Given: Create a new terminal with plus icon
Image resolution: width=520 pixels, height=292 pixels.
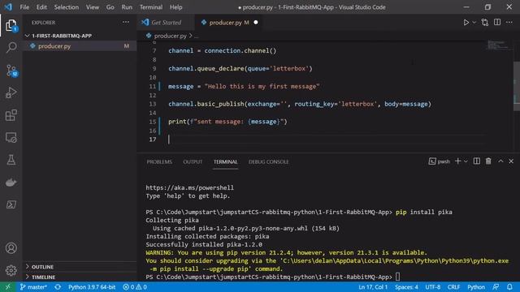Looking at the screenshot, I should [458, 161].
